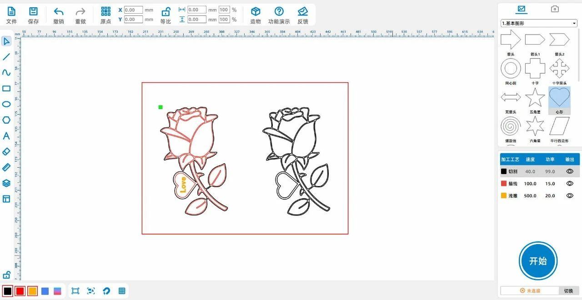
Task: Pick the eraser tool in left sidebar
Action: [x=6, y=151]
